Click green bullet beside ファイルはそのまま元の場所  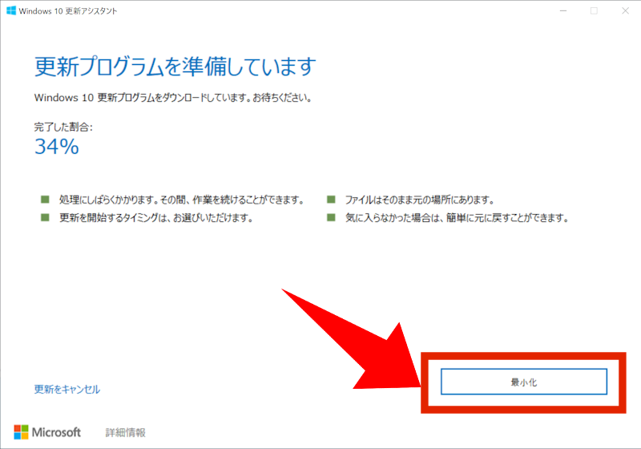point(331,200)
